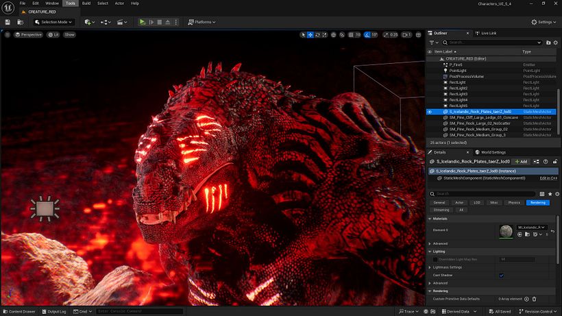Activate the Translate move gizmo tool

pyautogui.click(x=310, y=35)
